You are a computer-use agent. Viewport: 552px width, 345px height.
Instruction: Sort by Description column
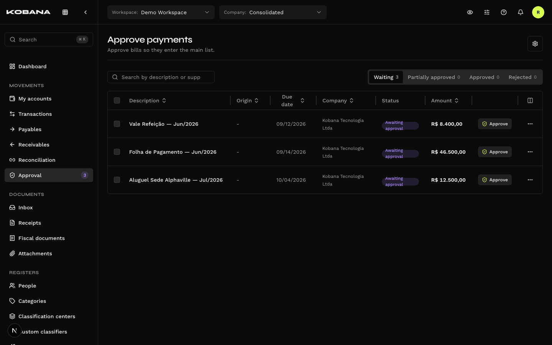point(148,100)
